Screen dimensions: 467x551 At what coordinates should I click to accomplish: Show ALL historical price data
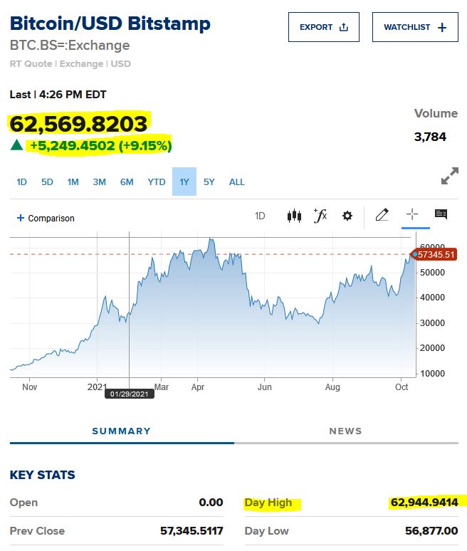tap(237, 182)
